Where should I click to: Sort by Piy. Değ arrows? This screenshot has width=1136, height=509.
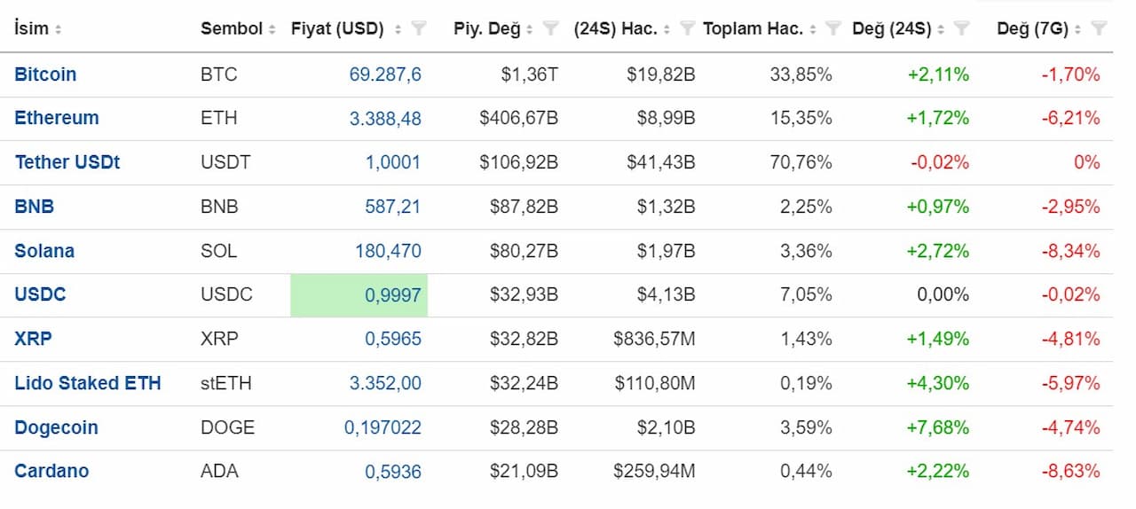(529, 29)
